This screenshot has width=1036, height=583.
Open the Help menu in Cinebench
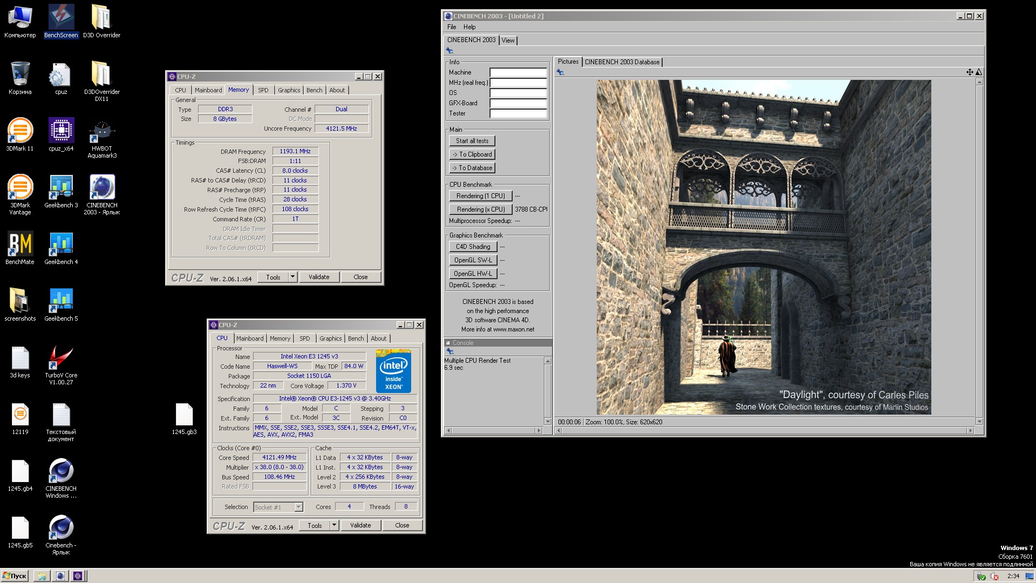[x=469, y=27]
